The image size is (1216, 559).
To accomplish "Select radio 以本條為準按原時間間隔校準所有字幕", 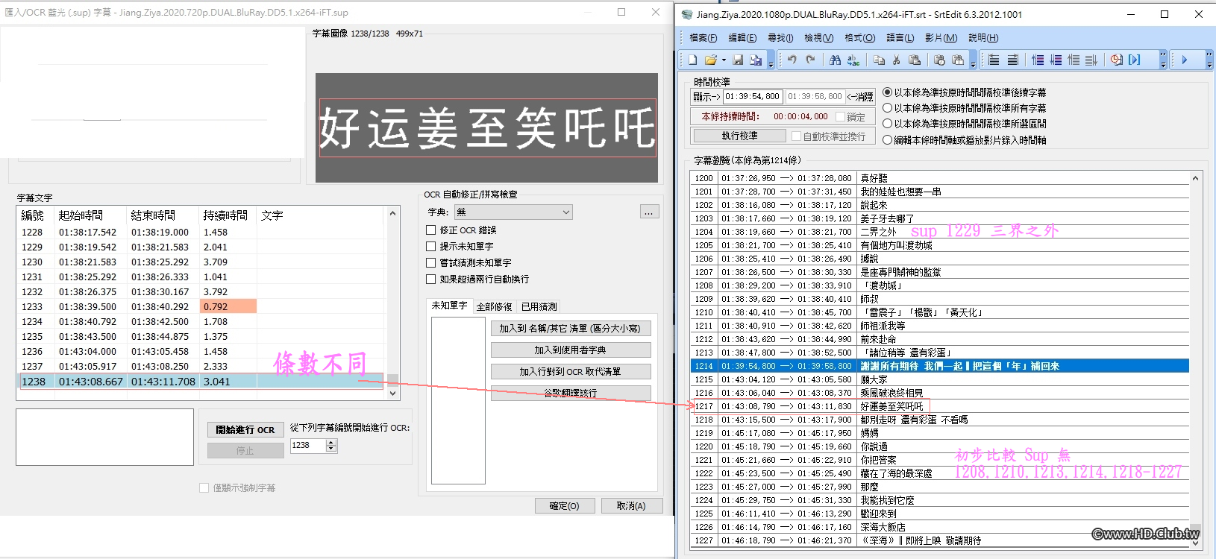I will point(888,108).
